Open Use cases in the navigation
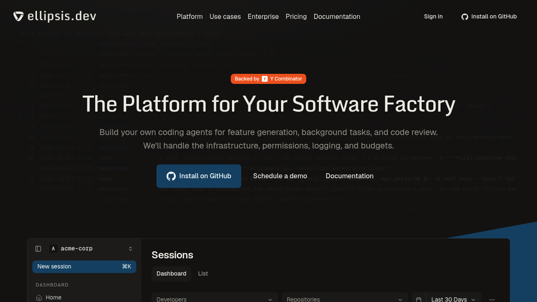The height and width of the screenshot is (302, 537). point(225,16)
